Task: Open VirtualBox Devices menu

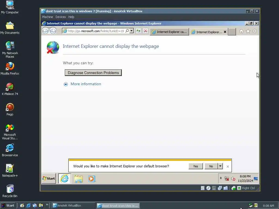Action: click(x=61, y=17)
